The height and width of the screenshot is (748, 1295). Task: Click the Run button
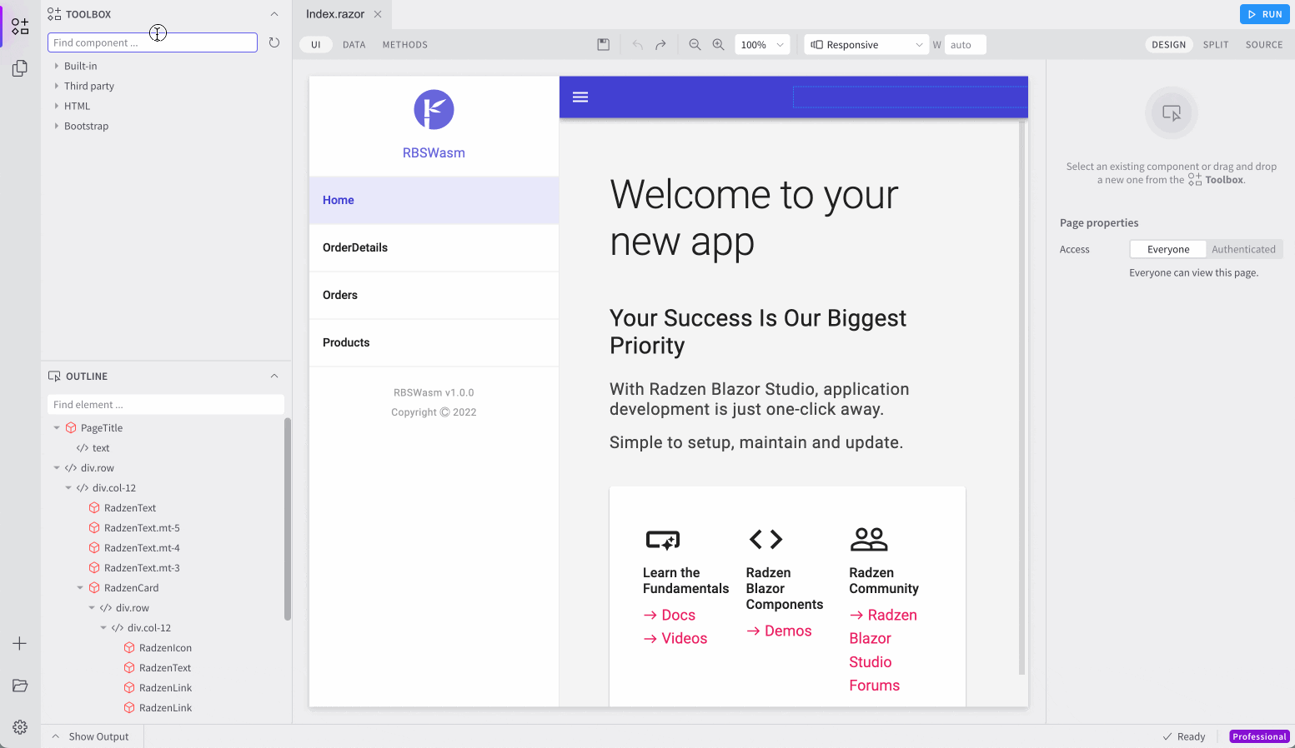(x=1264, y=14)
